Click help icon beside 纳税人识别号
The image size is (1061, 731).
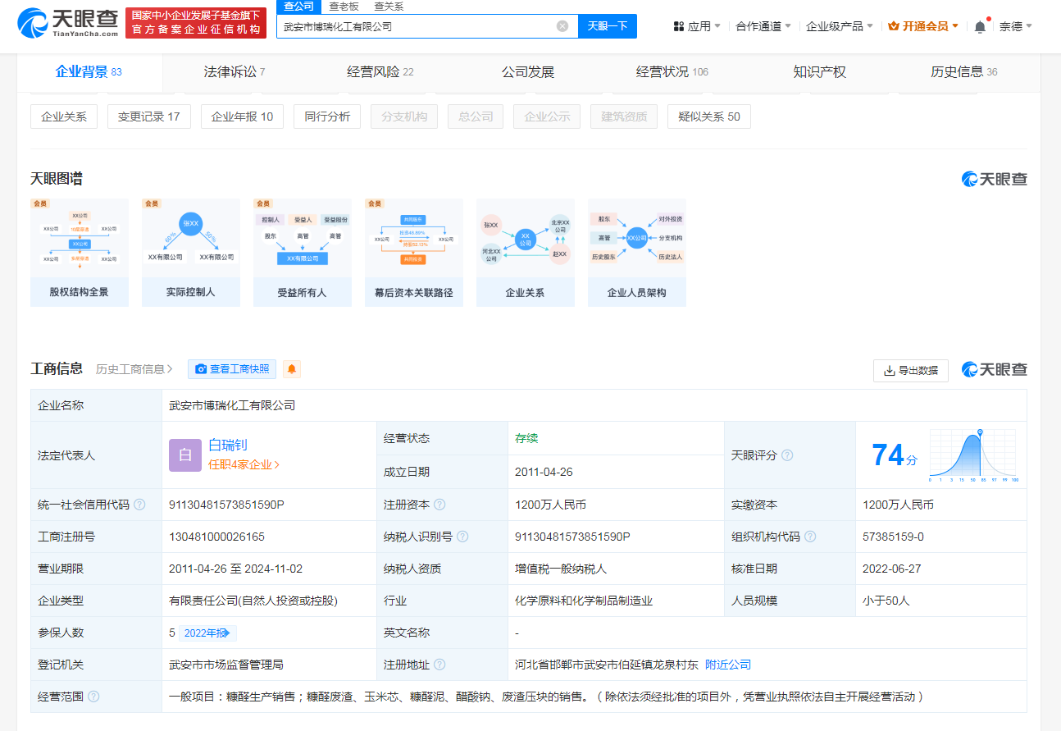(462, 537)
